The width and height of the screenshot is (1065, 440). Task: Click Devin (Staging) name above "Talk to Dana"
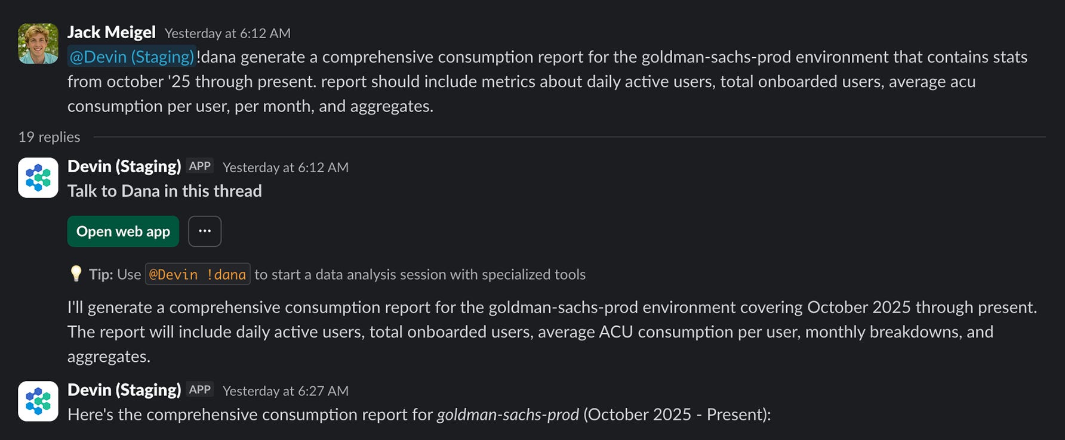[x=124, y=166]
